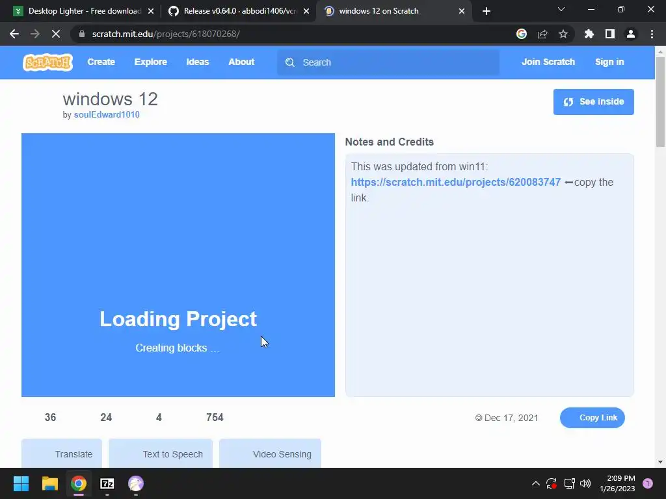Open the Windows Start menu
The height and width of the screenshot is (499, 666).
click(21, 483)
